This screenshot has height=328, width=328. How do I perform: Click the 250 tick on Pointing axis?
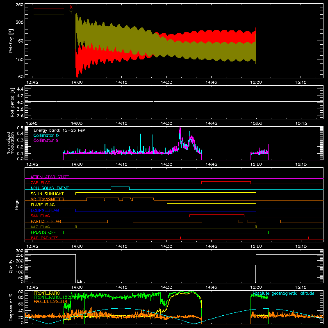click(20, 5)
